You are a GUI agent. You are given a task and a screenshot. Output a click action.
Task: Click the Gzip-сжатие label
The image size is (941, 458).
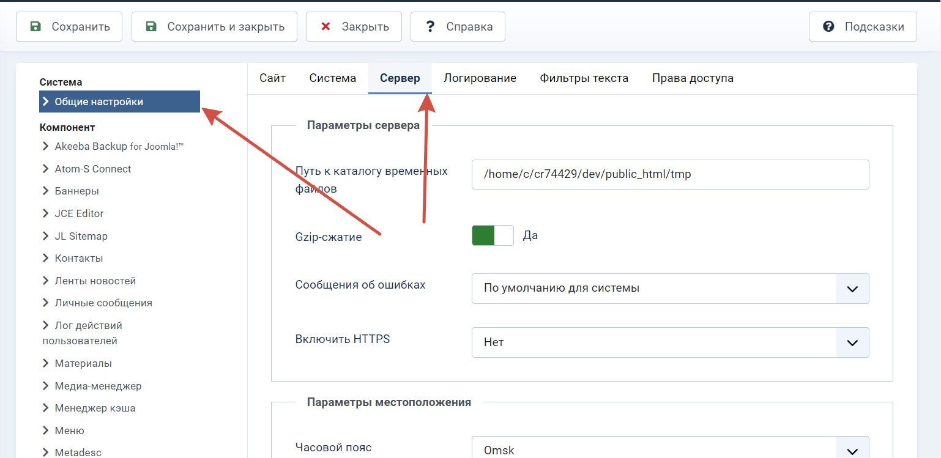(329, 237)
